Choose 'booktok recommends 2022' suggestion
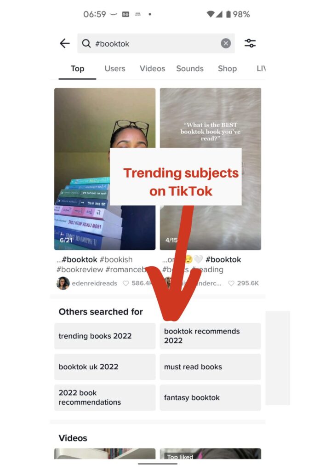The height and width of the screenshot is (471, 314). (210, 336)
